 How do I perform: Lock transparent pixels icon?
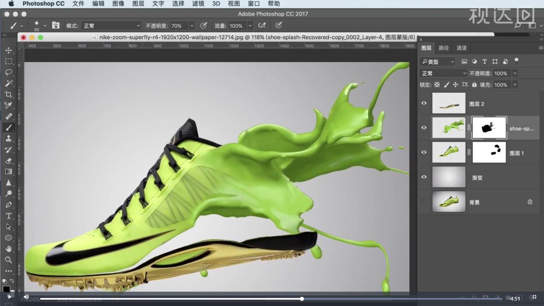[x=437, y=85]
